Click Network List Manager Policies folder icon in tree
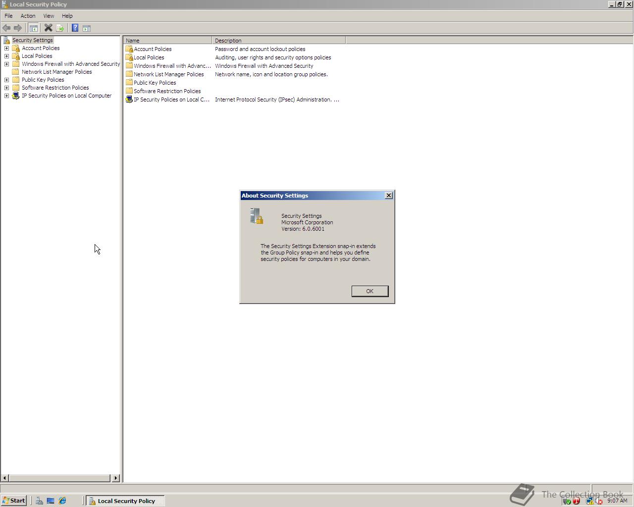The height and width of the screenshot is (507, 634). 16,72
